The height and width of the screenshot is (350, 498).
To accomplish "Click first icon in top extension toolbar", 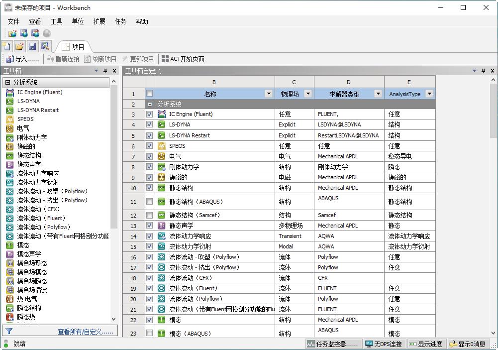I will click(12, 33).
